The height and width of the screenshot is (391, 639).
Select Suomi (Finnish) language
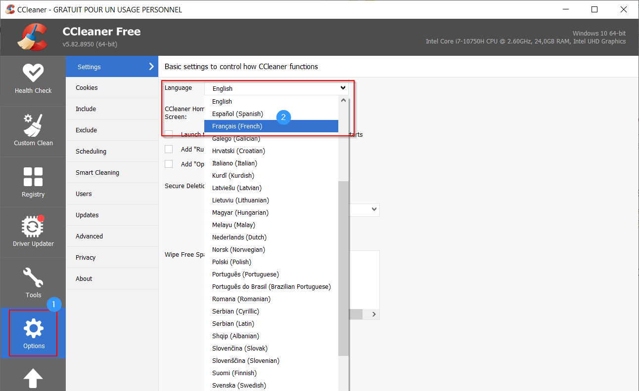coord(272,373)
